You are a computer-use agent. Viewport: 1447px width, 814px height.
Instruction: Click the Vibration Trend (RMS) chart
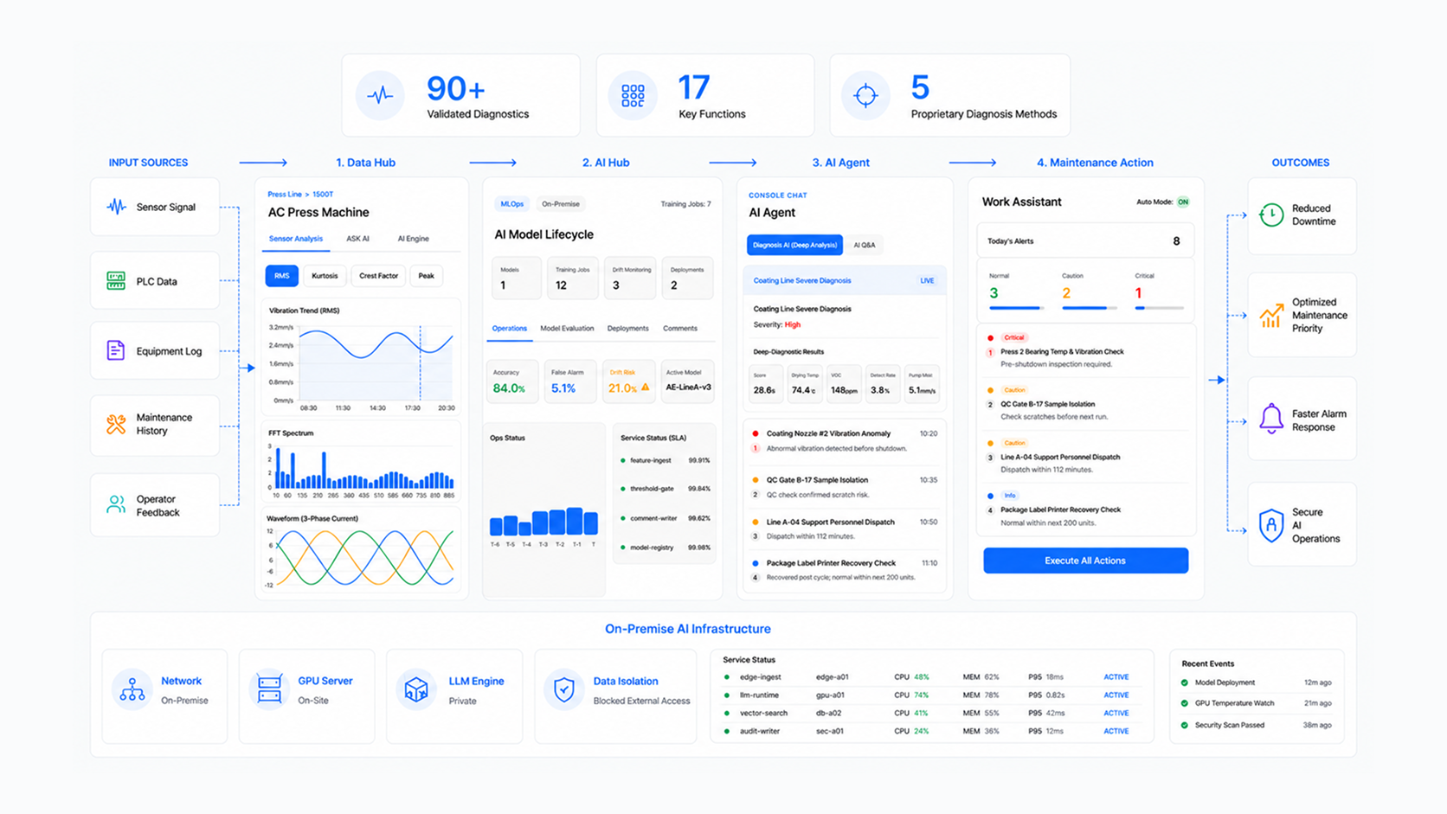pyautogui.click(x=361, y=357)
